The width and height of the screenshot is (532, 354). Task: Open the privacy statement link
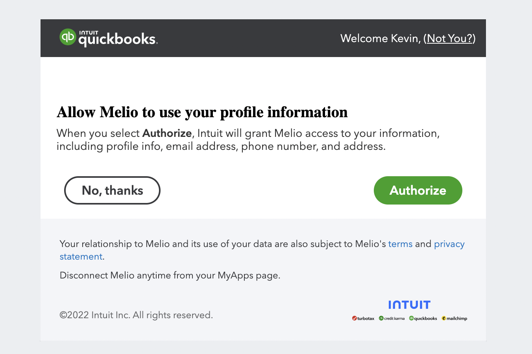(x=262, y=250)
